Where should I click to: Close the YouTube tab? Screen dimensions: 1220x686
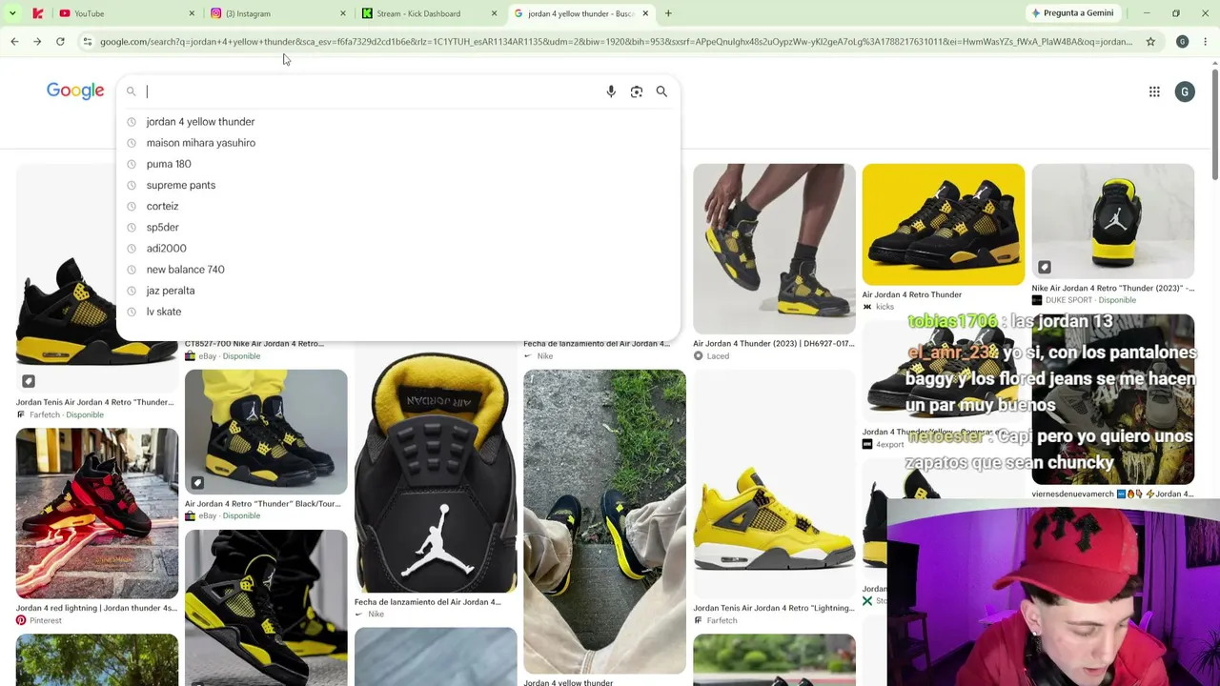(x=192, y=13)
